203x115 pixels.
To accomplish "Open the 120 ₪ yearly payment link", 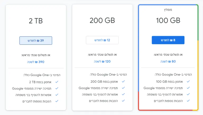I will [x=102, y=61].
